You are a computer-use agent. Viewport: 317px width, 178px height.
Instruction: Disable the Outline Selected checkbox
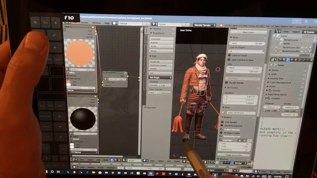(x=221, y=129)
